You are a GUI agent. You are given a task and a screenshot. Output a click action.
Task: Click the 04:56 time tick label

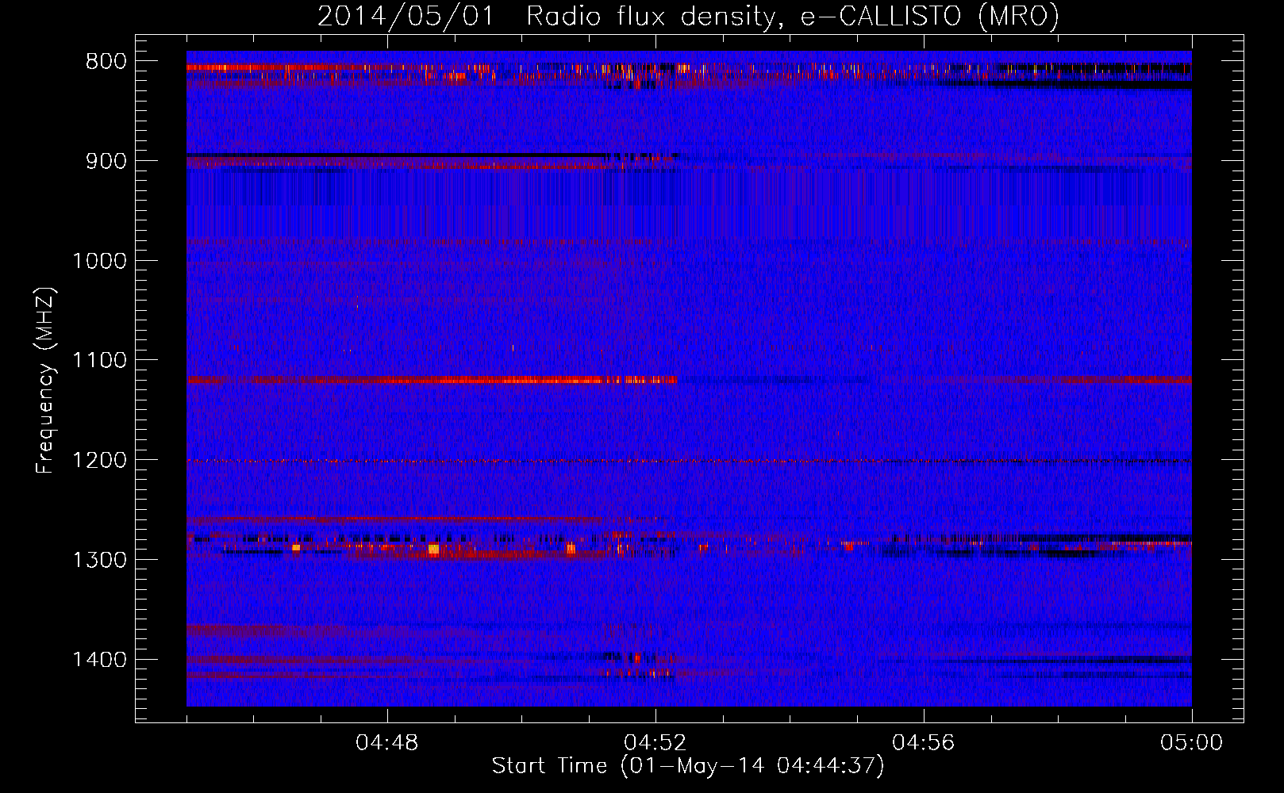click(x=924, y=743)
